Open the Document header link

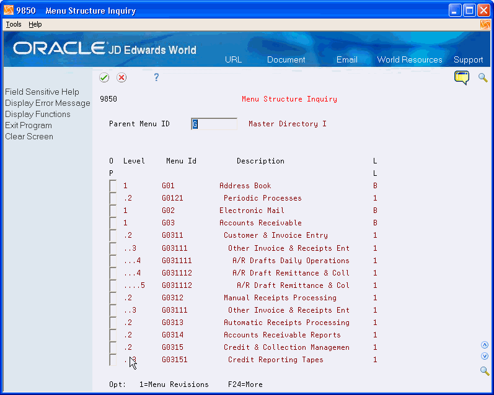point(286,60)
